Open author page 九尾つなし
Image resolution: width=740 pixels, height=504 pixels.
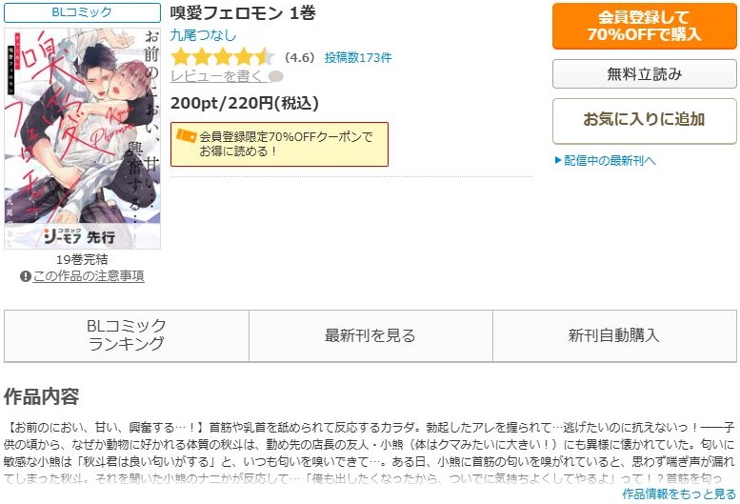point(203,35)
